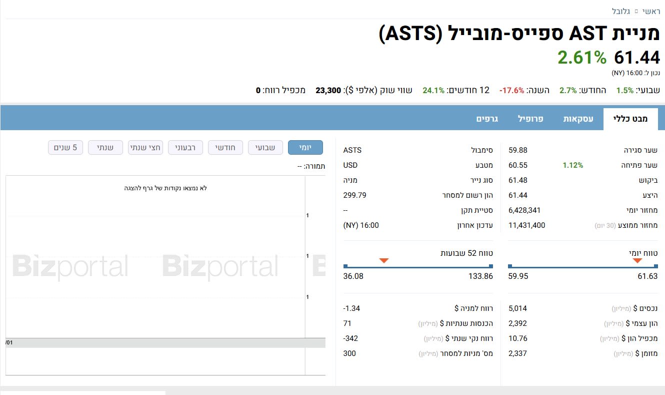The height and width of the screenshot is (395, 665).
Task: Click the chart no-data message
Action: tap(165, 188)
